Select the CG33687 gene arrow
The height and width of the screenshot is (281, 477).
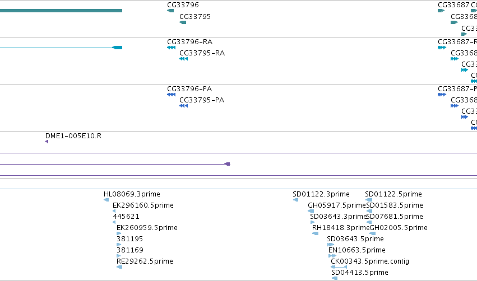coord(441,11)
